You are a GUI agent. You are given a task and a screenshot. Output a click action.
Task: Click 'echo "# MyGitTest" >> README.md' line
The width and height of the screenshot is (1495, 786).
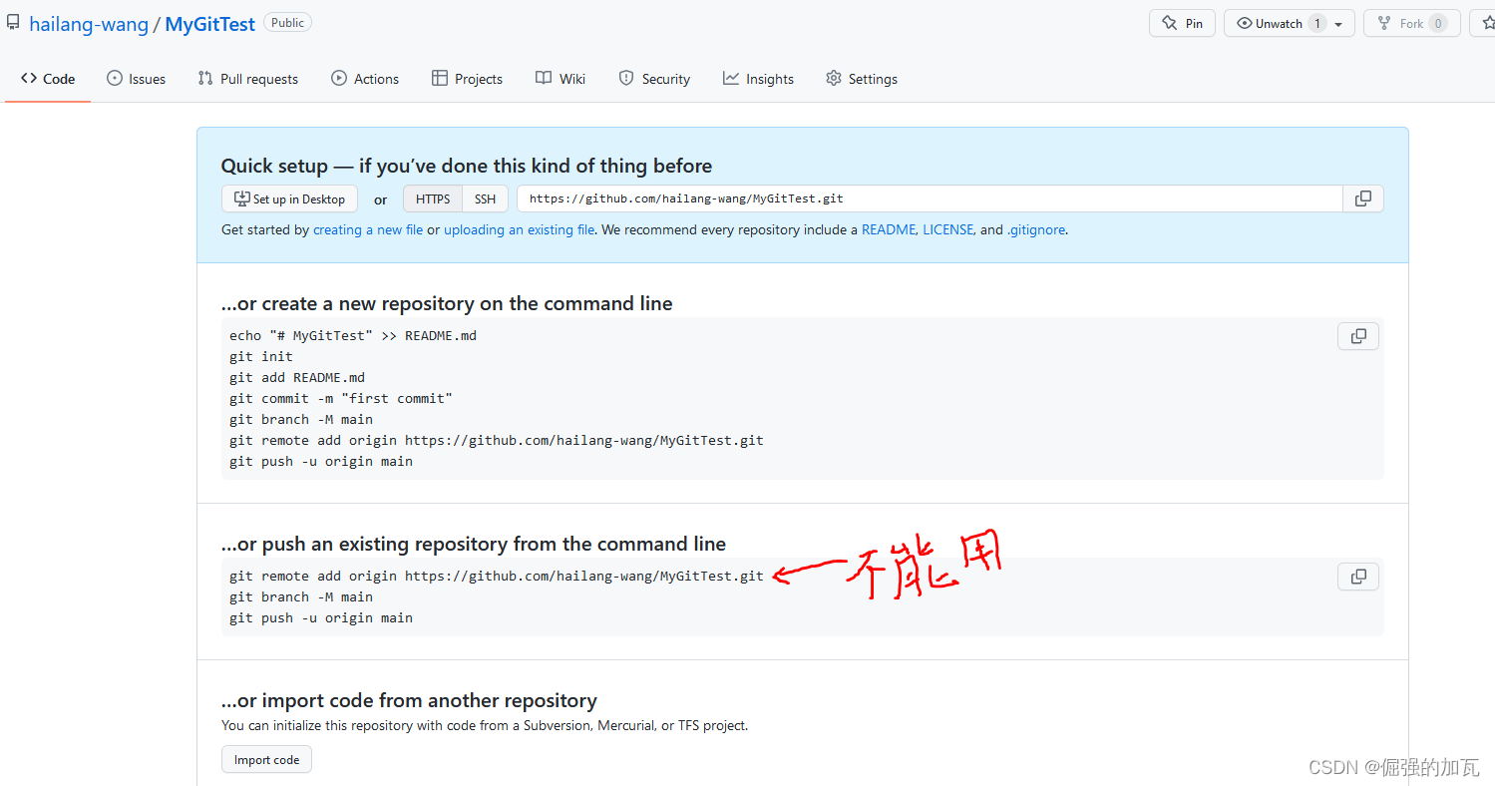click(353, 335)
